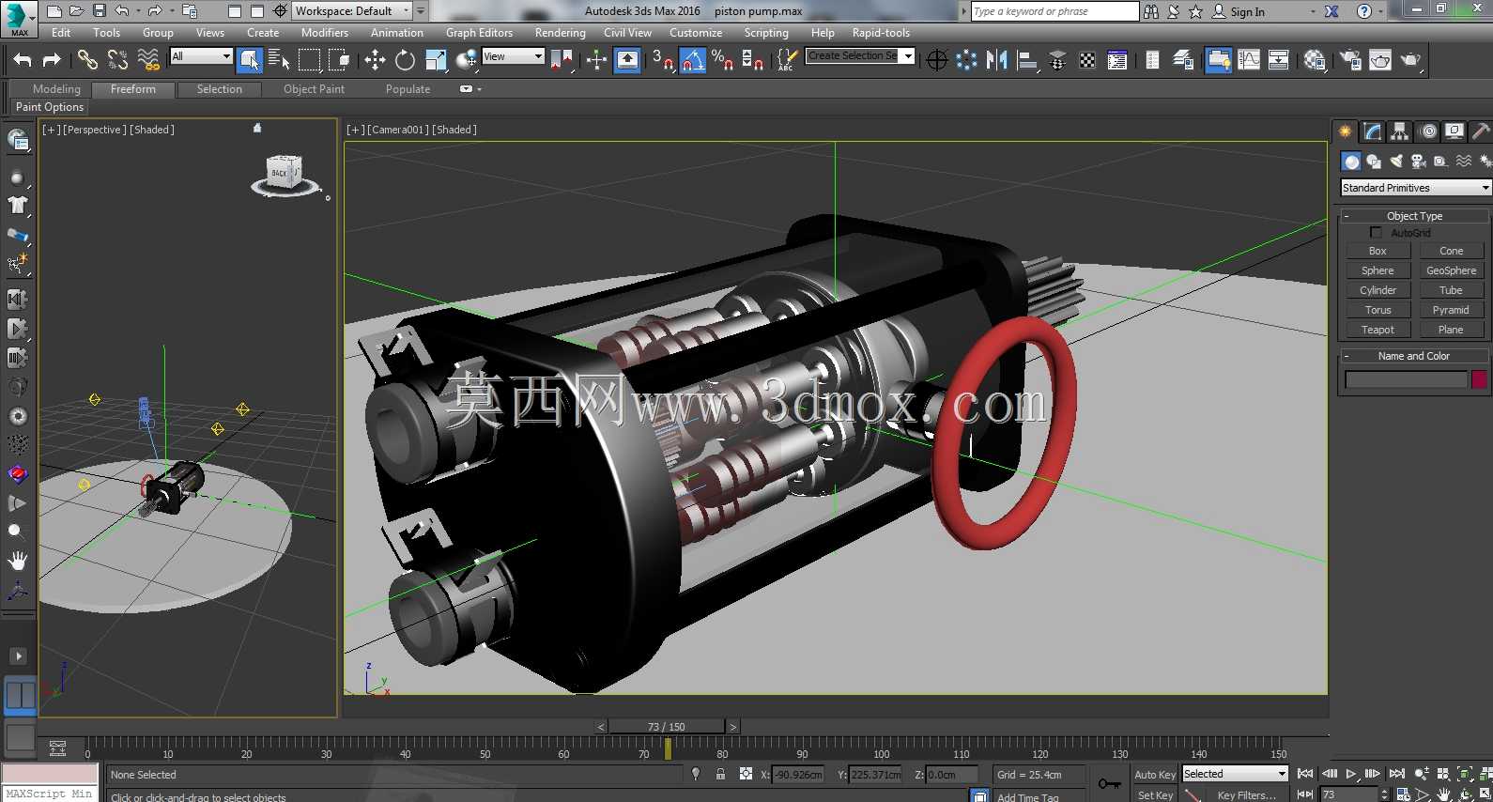
Task: Click the time slider 73 / 150 handle
Action: tap(667, 727)
